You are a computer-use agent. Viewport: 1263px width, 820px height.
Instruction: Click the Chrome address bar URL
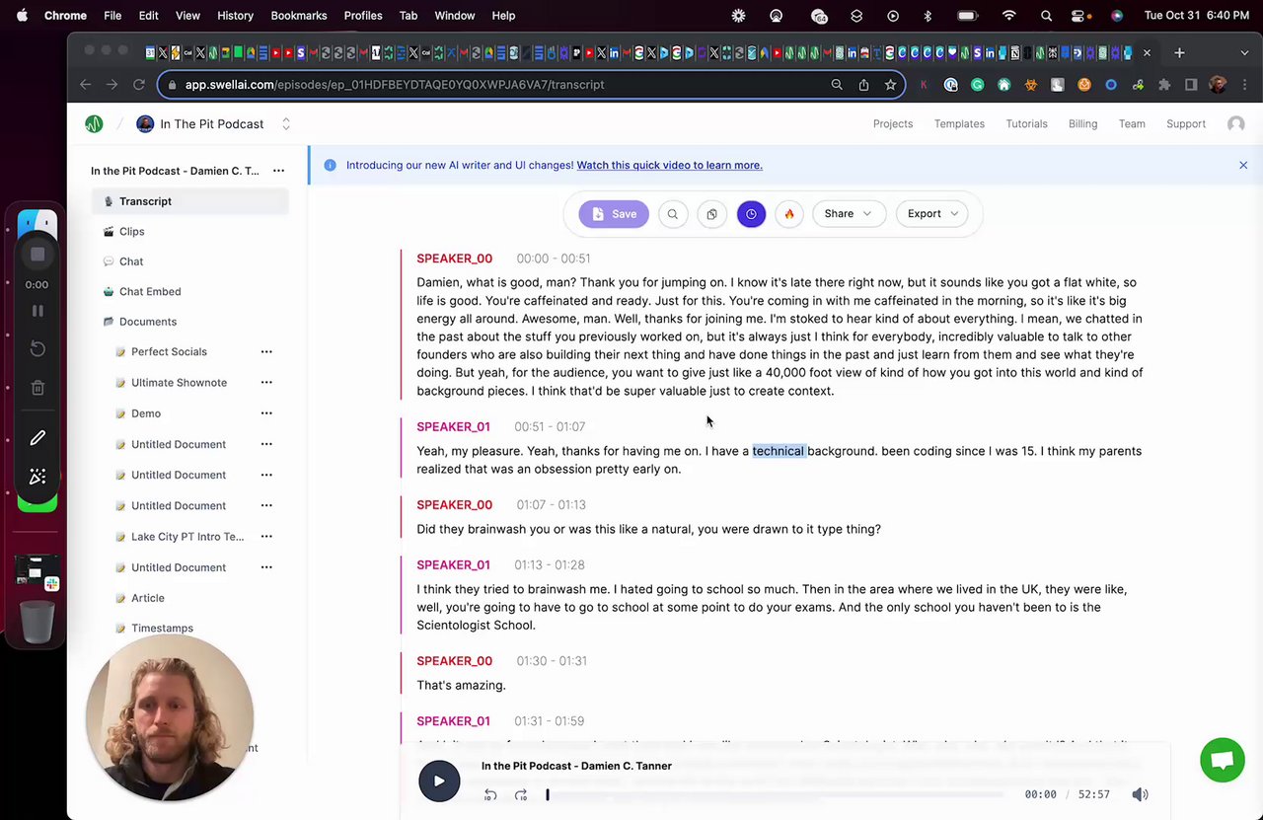[x=395, y=85]
